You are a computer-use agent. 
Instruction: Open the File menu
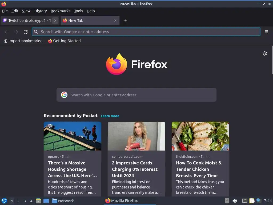[x=5, y=11]
